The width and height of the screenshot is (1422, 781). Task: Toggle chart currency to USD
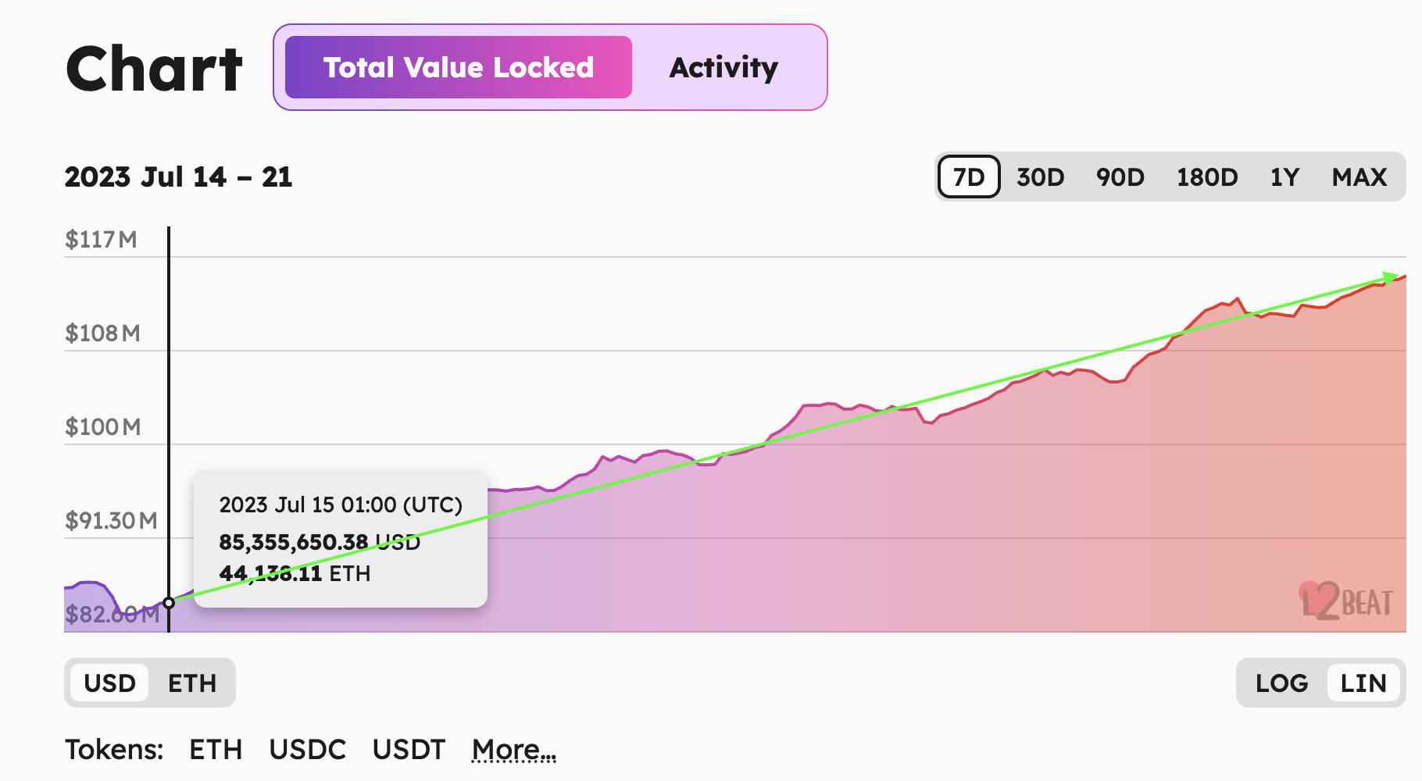click(x=109, y=683)
